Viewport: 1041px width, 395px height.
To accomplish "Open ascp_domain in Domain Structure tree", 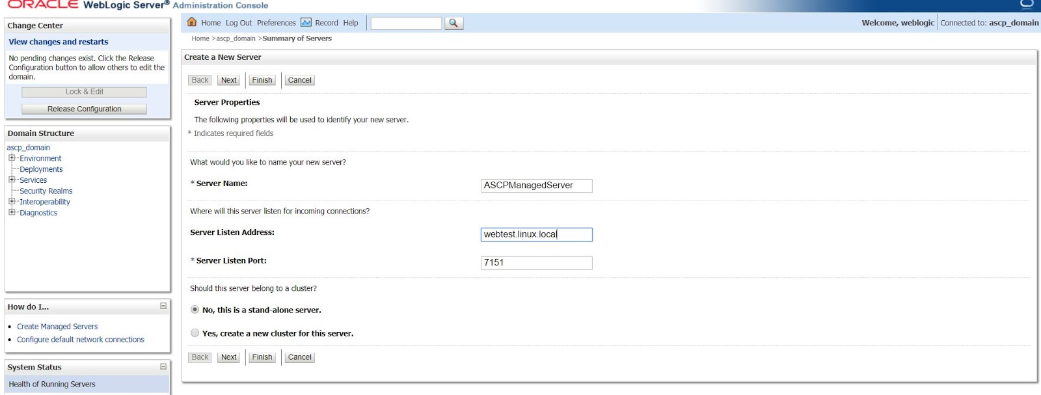I will (29, 148).
